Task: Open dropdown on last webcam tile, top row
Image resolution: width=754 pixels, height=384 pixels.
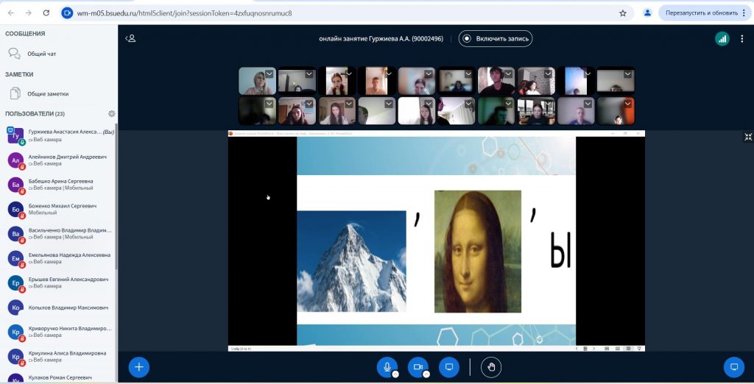Action: point(627,74)
